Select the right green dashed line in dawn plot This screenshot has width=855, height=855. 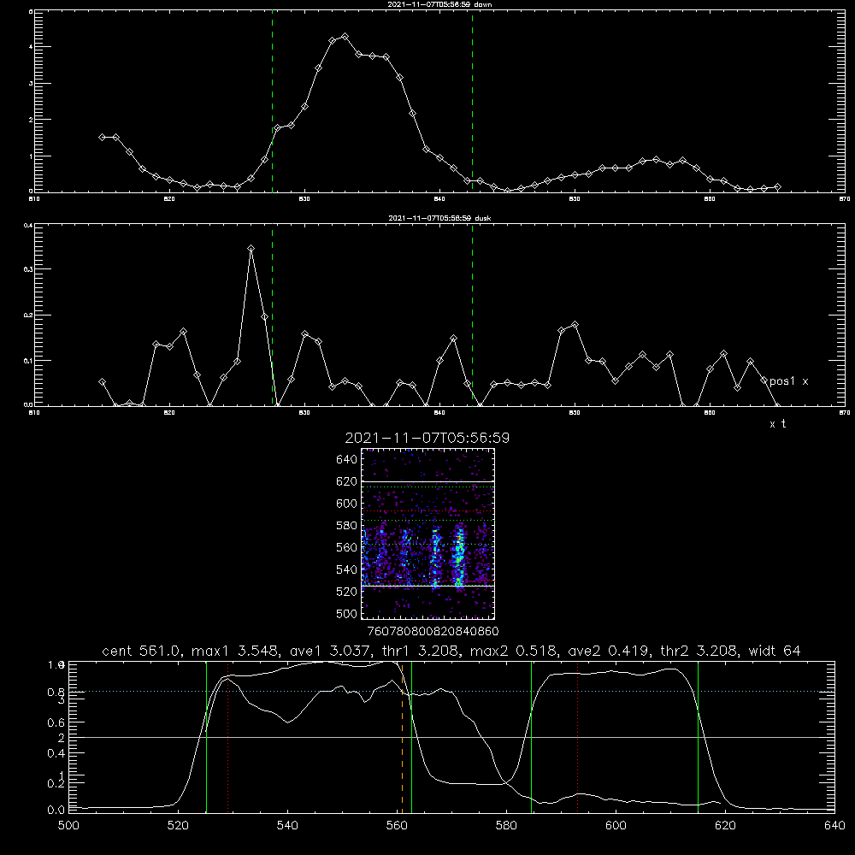point(472,101)
